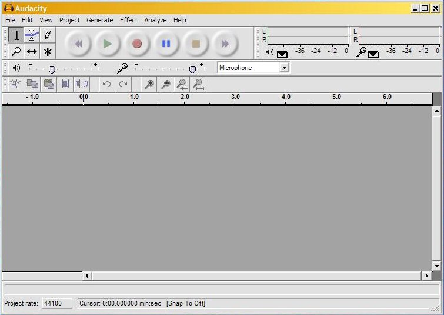The height and width of the screenshot is (315, 444).
Task: Open the Generate menu
Action: coord(99,20)
